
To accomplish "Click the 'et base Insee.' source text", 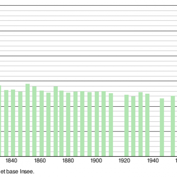I will point(17,172).
